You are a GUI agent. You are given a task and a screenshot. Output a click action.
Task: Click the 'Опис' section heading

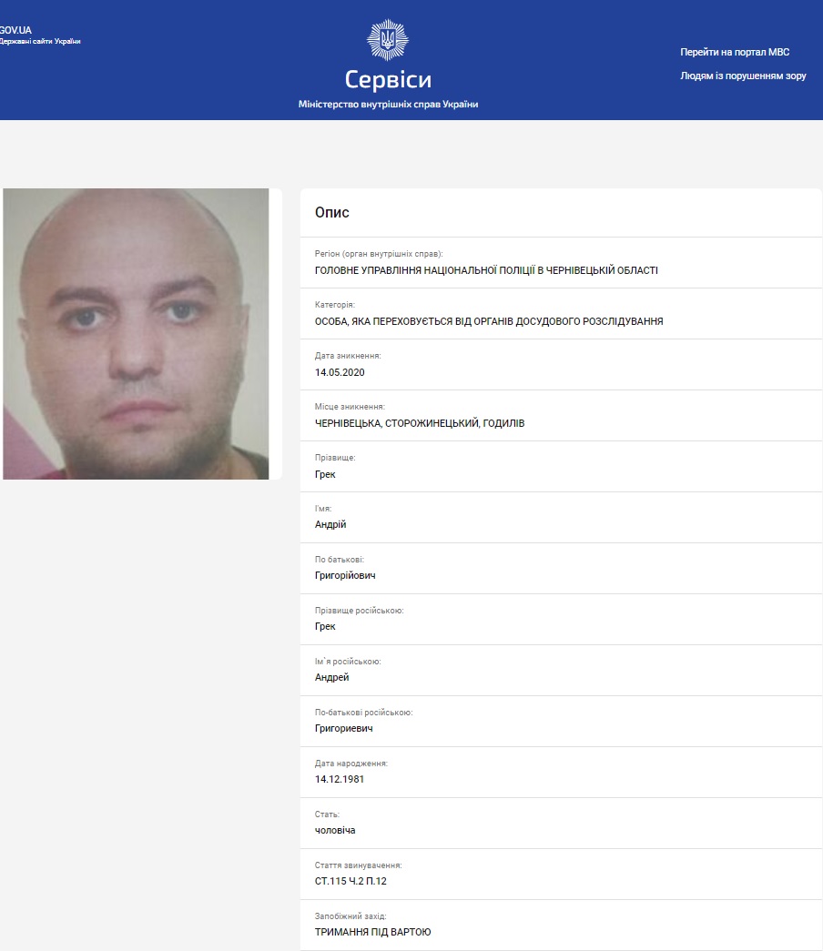coord(332,212)
